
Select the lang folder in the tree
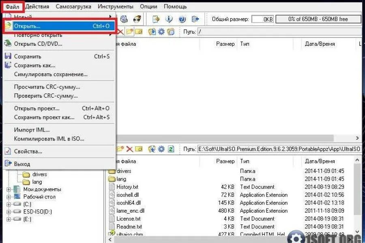click(x=37, y=182)
